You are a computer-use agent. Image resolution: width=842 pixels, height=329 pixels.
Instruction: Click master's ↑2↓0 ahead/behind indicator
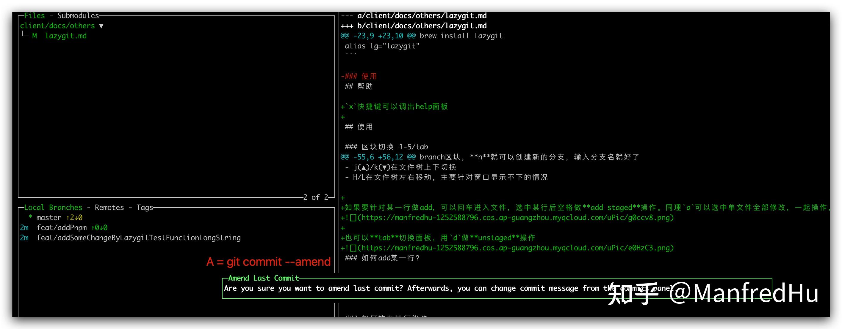74,217
